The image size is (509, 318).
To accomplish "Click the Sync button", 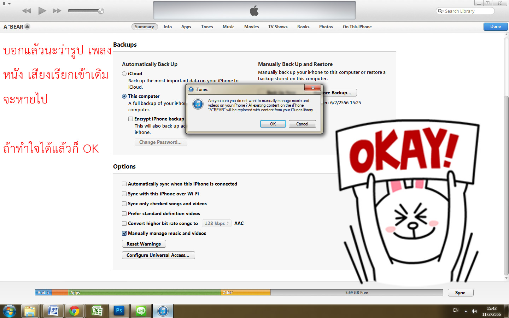I will (460, 293).
